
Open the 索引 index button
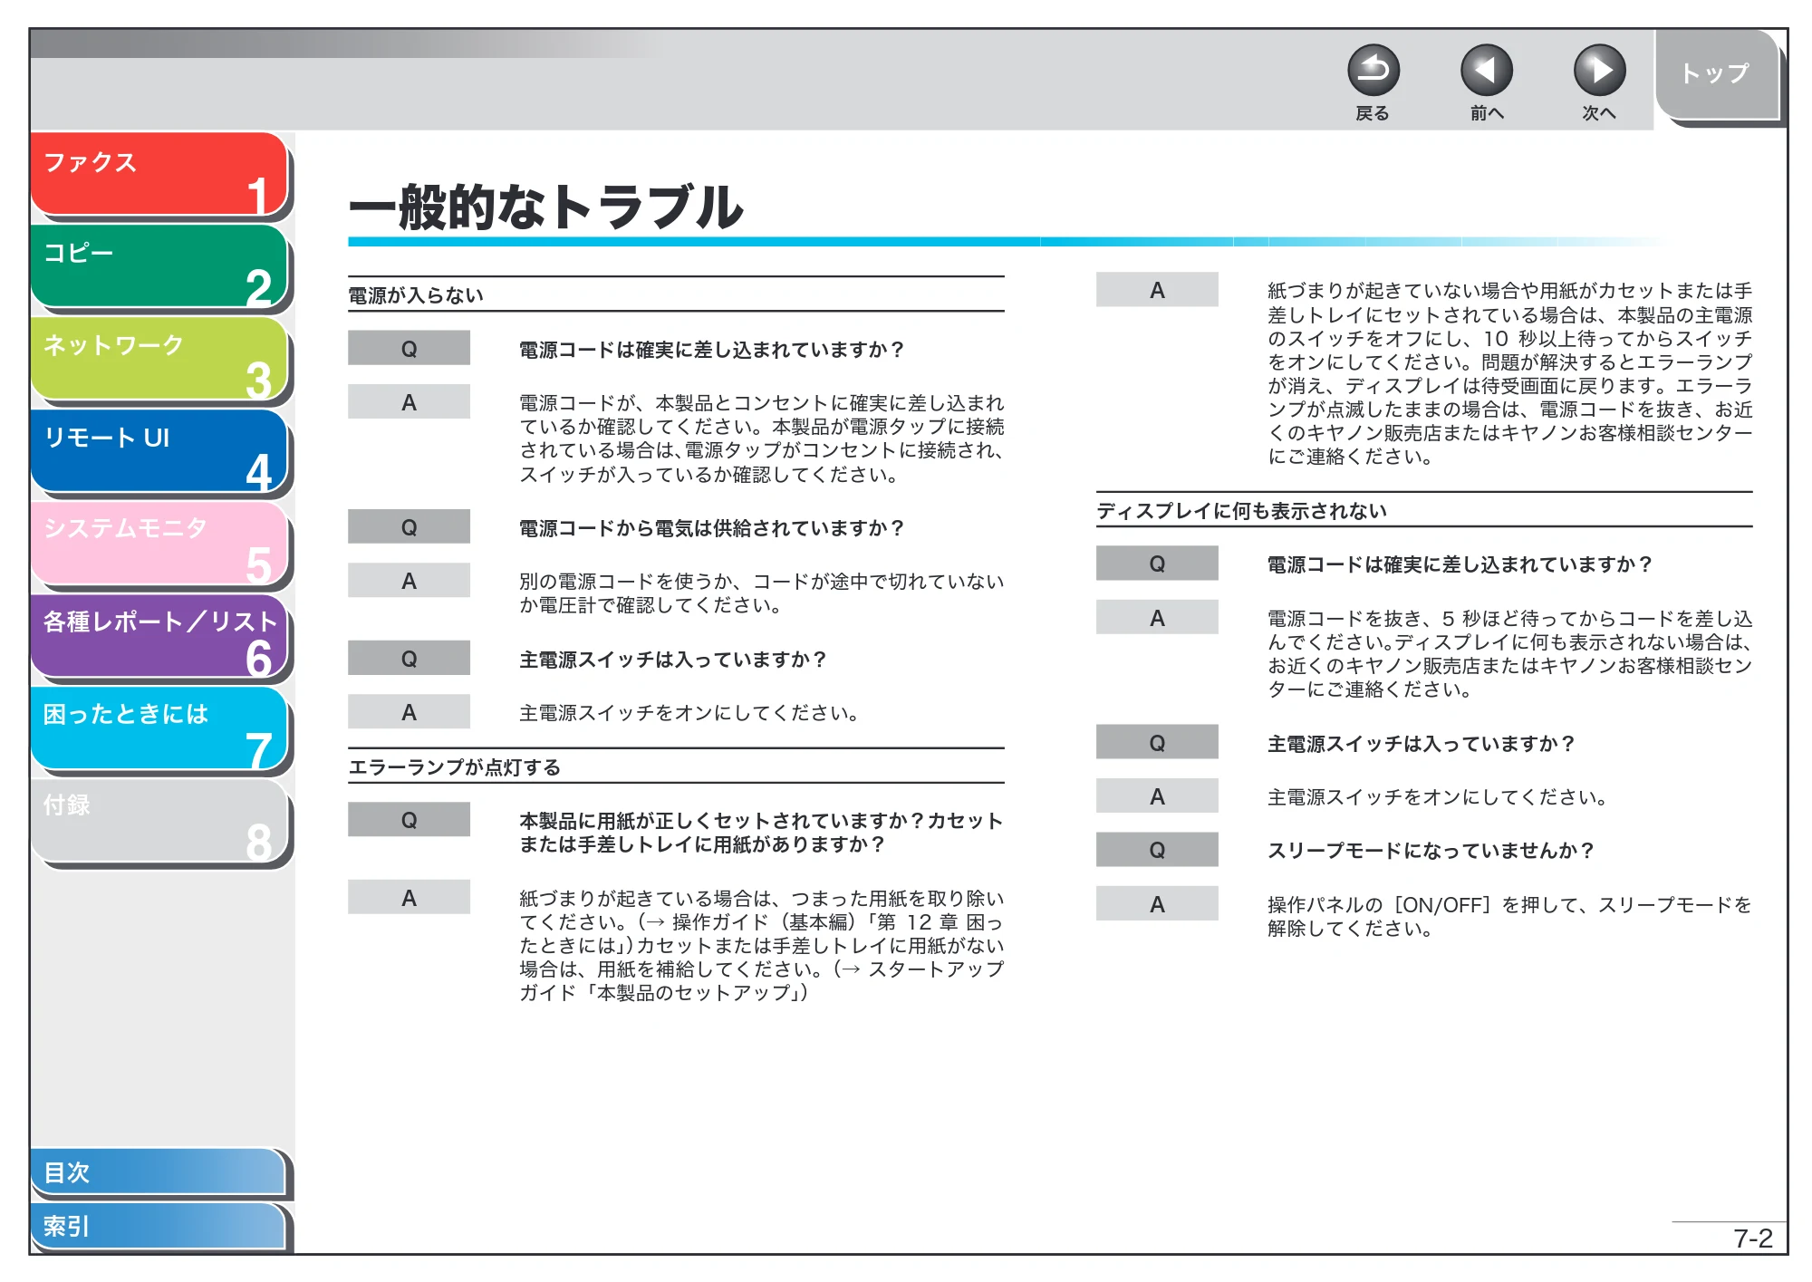159,1226
